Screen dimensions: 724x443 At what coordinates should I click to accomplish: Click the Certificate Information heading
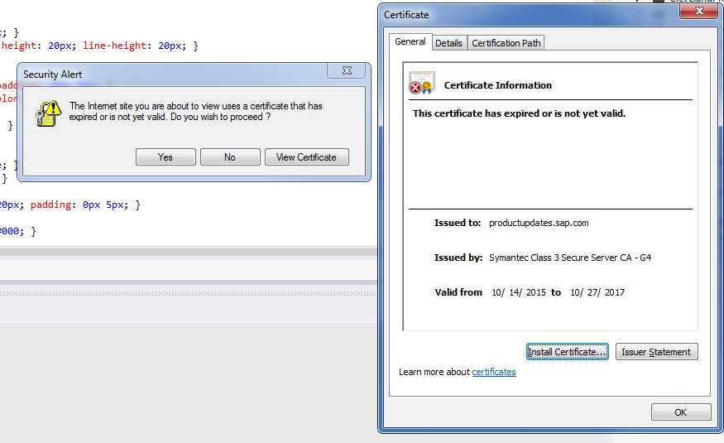(x=498, y=85)
